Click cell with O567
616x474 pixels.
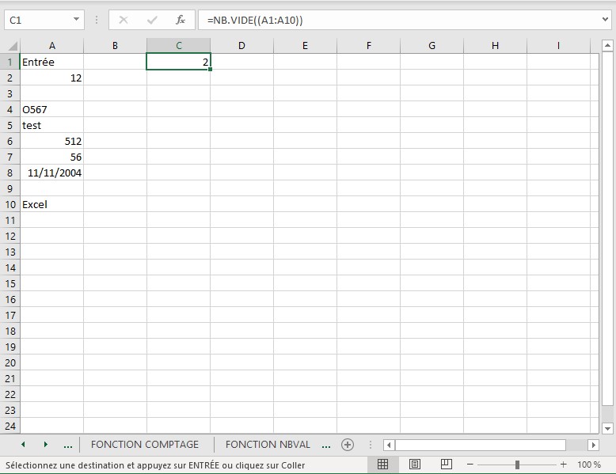pyautogui.click(x=51, y=109)
